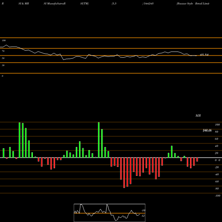Screen dimensions: 222x222
Task: Click the MR axis label "40"
Action: coord(216,146)
